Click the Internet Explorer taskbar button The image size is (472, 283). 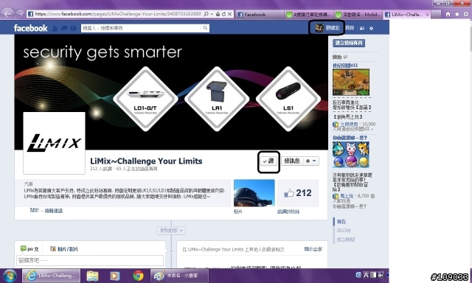pos(51,276)
